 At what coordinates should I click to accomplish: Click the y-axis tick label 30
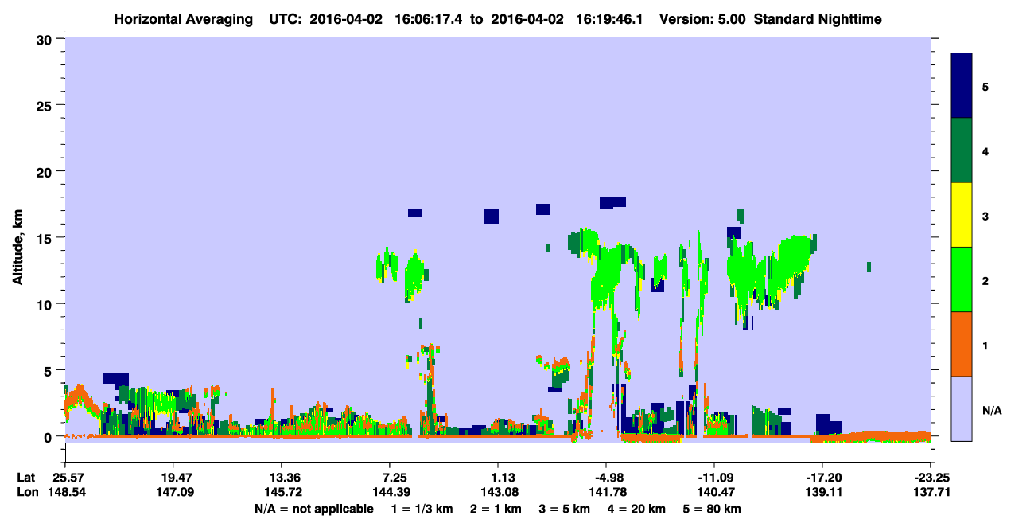point(46,38)
